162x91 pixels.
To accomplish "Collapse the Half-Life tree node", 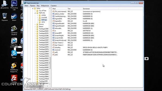I will [x=35, y=13].
